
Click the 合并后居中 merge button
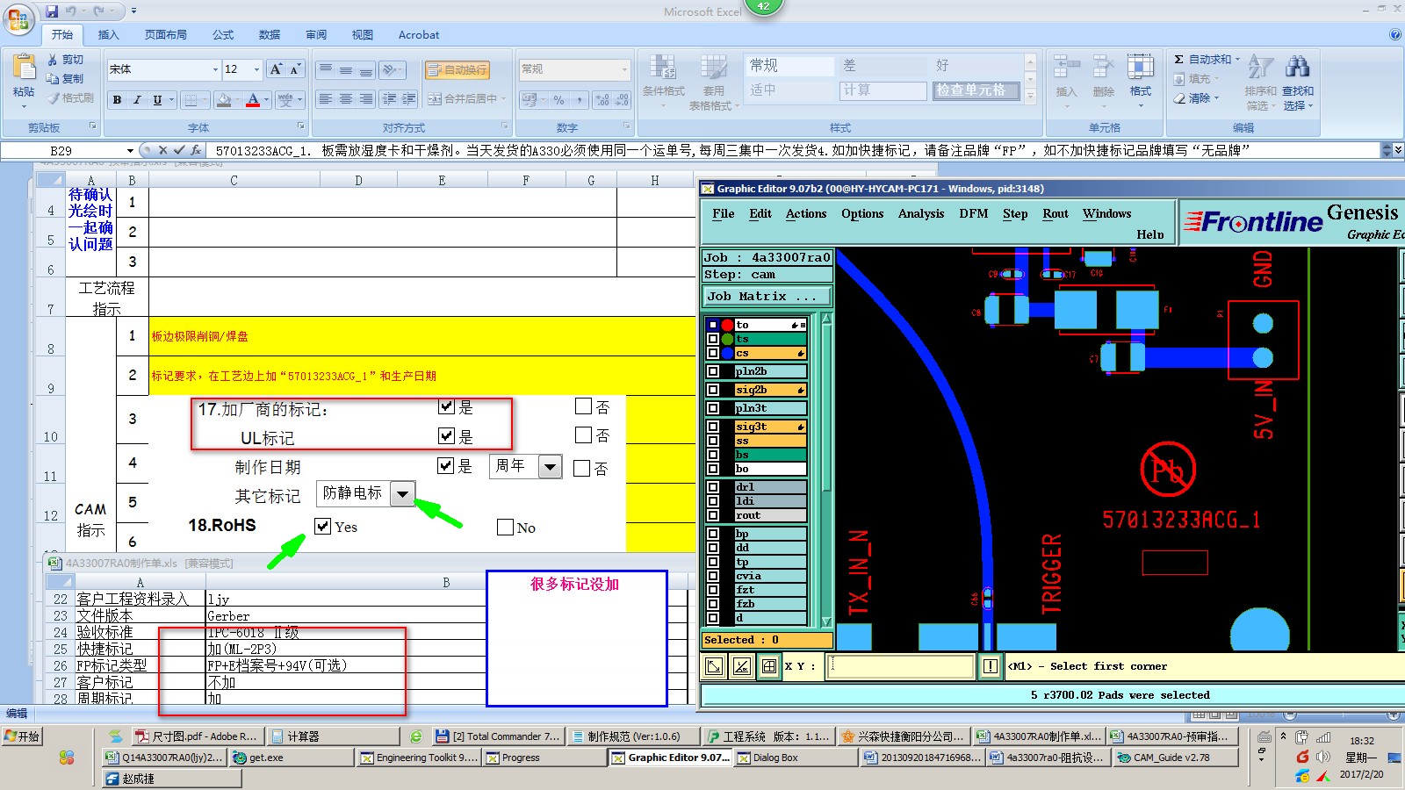tap(466, 99)
